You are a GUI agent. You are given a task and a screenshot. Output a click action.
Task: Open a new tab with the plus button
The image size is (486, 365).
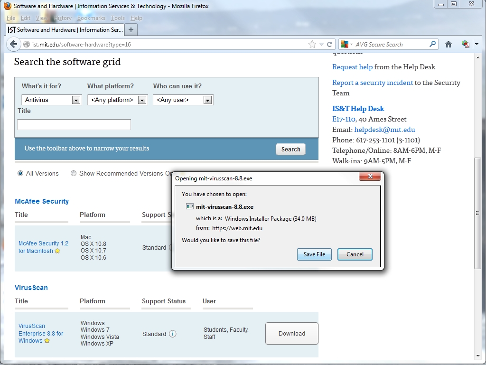tap(131, 29)
